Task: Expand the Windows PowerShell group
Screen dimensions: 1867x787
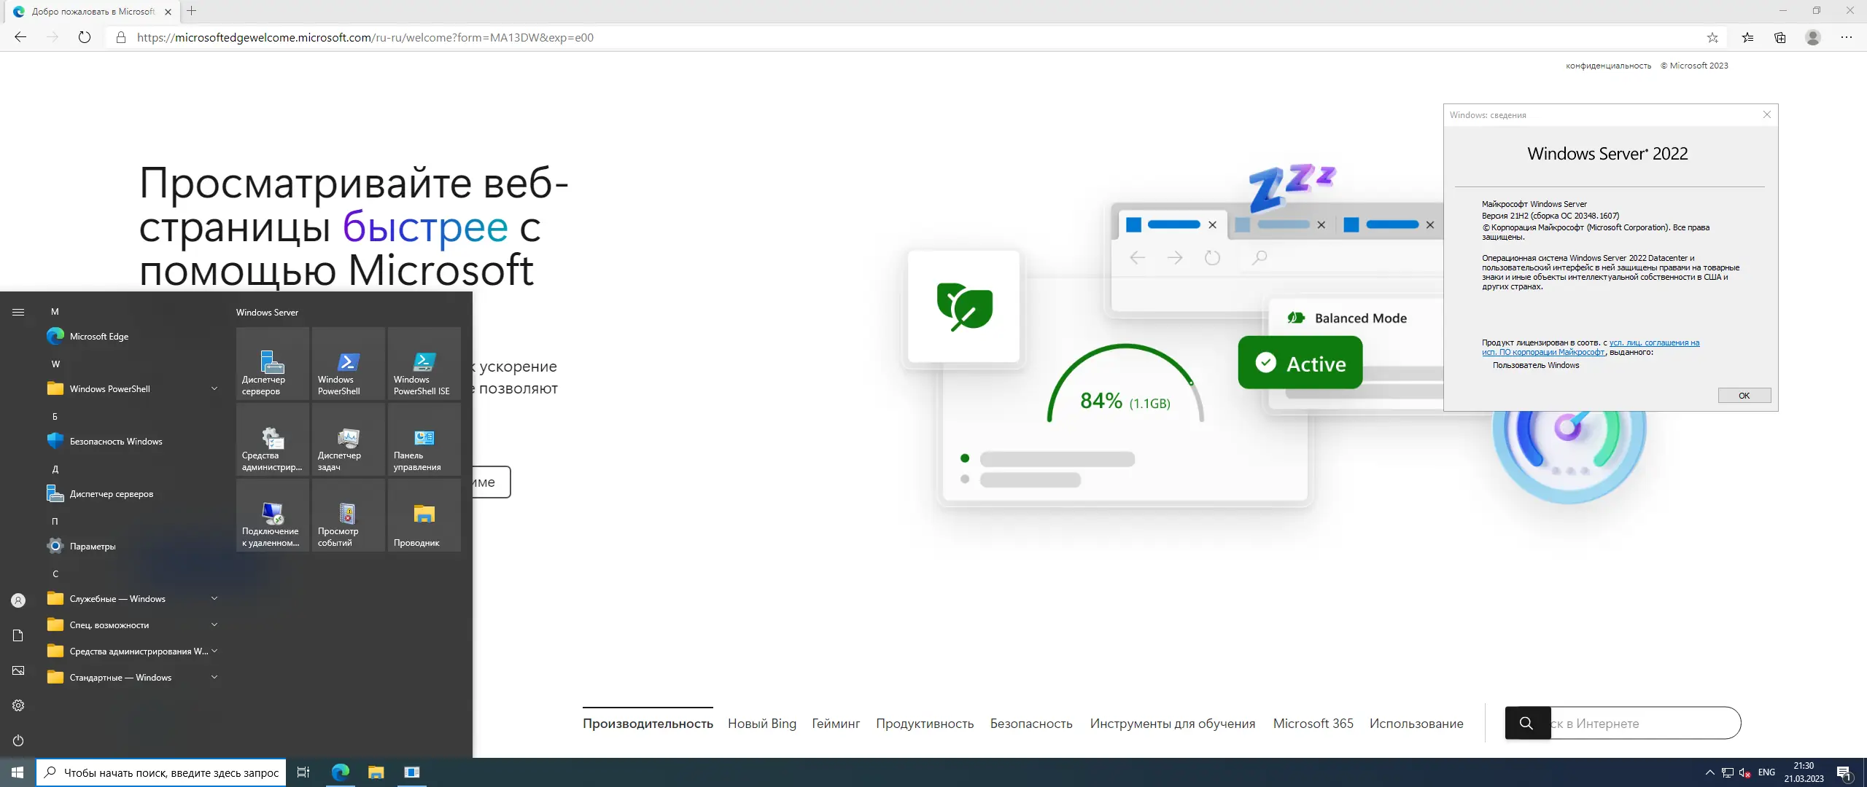Action: pos(214,388)
